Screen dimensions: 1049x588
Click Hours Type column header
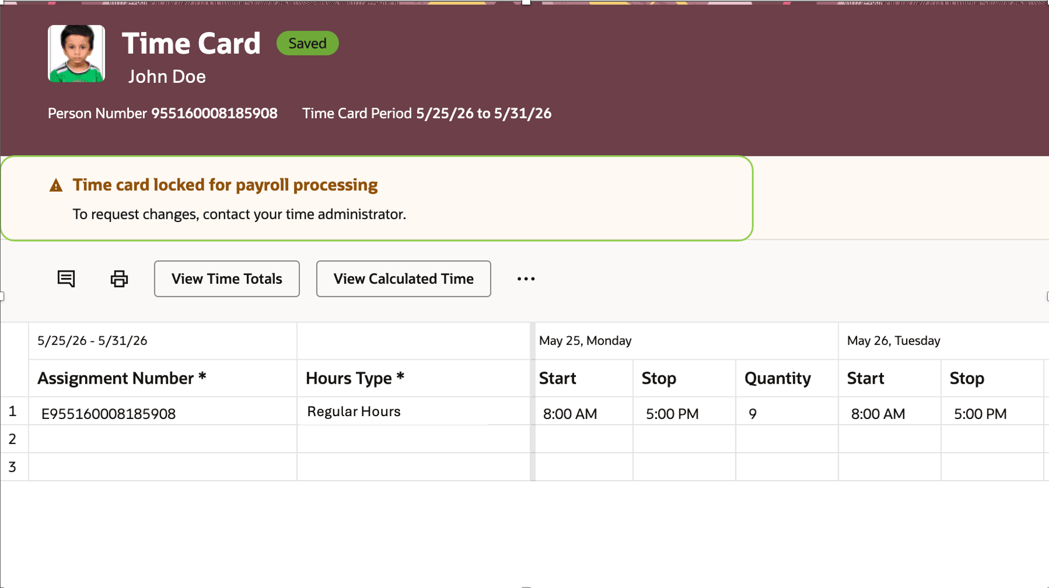414,378
